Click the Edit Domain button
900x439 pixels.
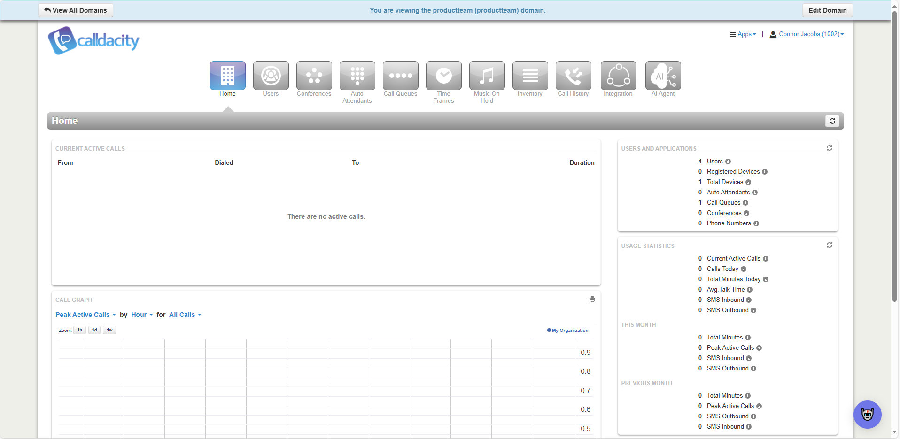(827, 10)
